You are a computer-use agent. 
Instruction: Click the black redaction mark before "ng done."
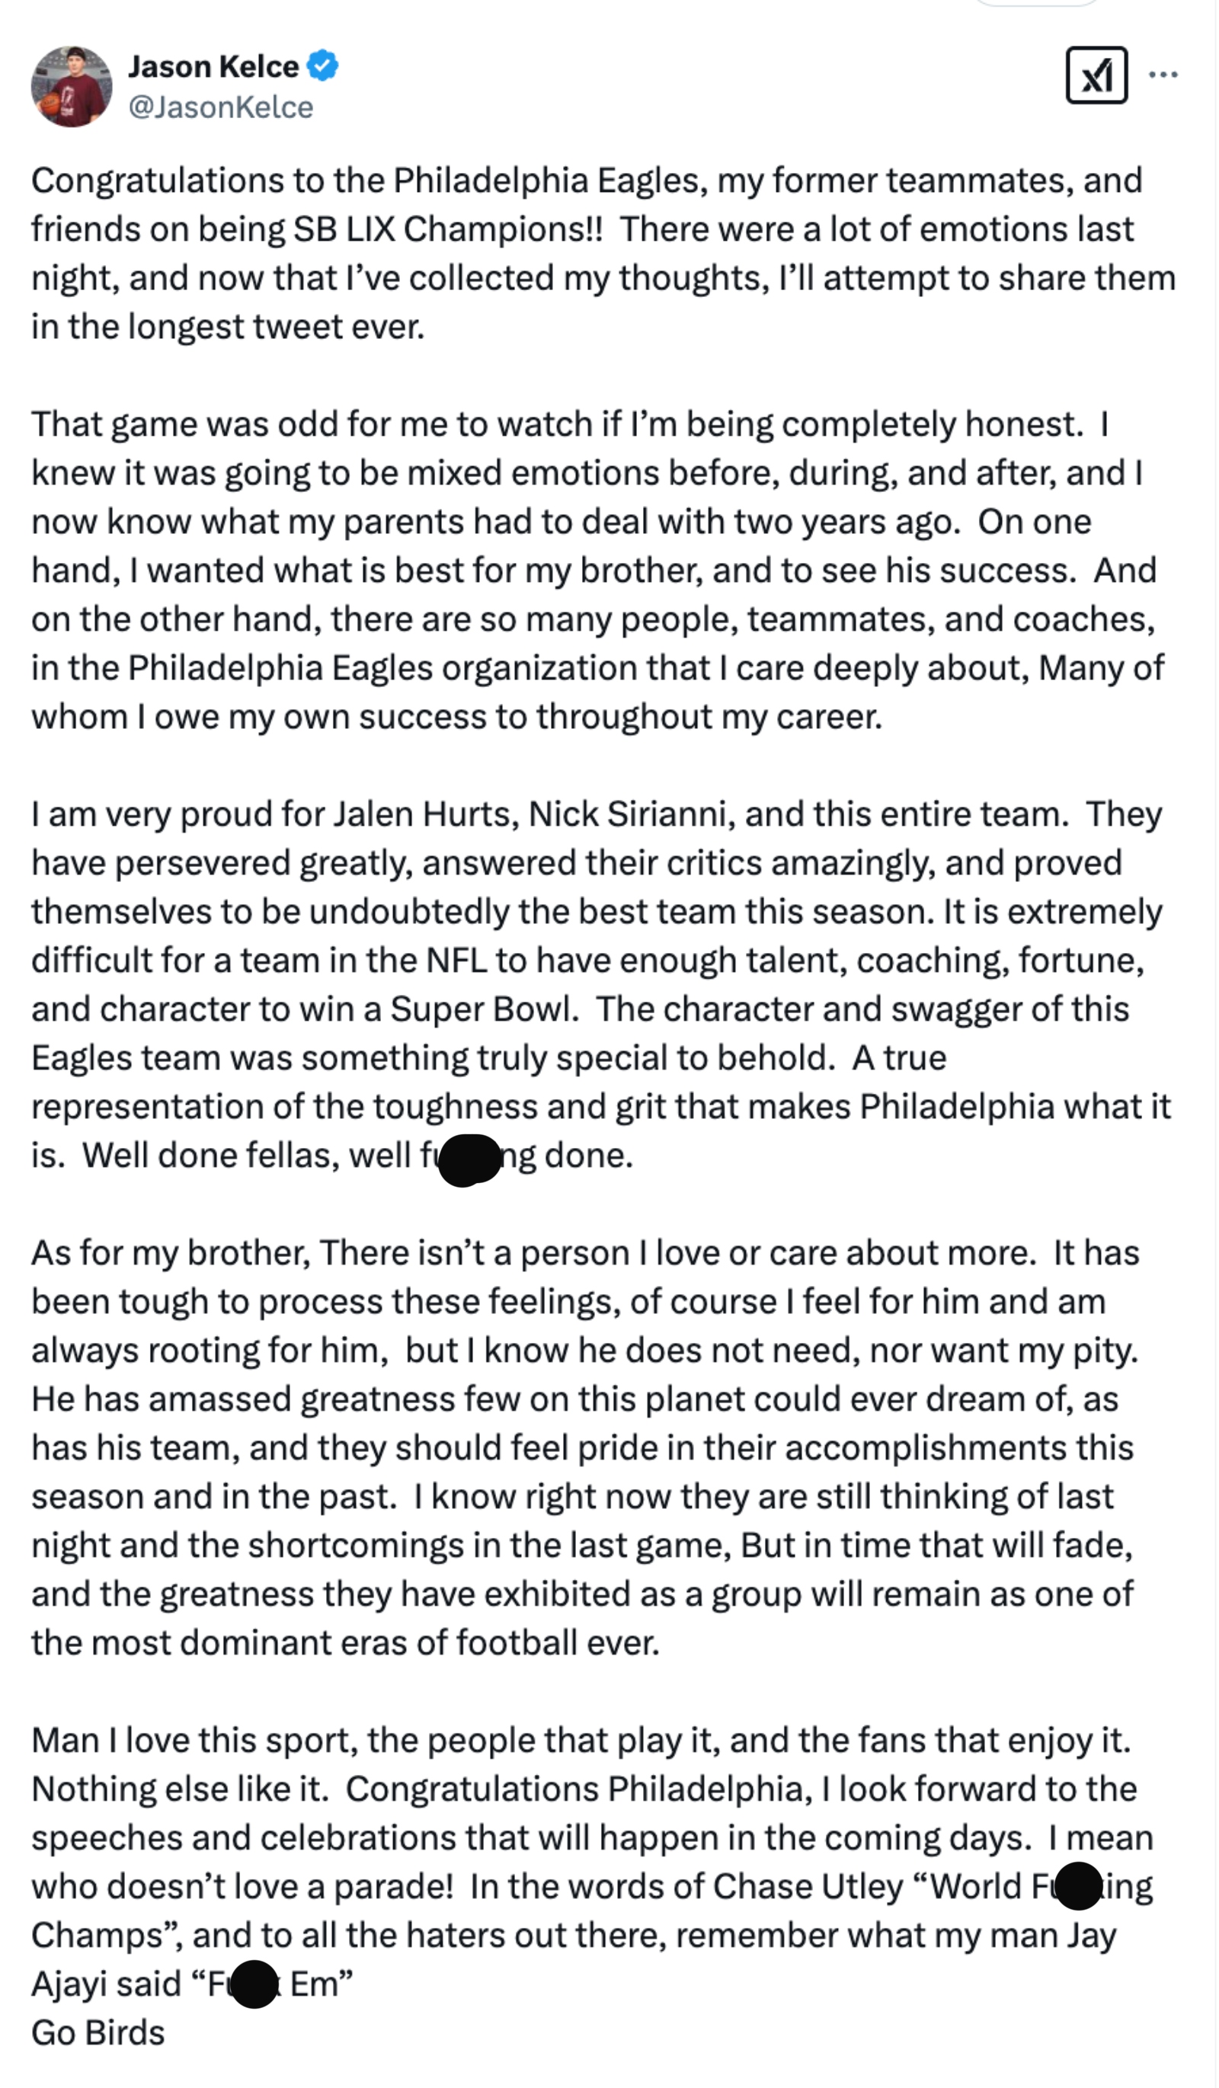(469, 1159)
